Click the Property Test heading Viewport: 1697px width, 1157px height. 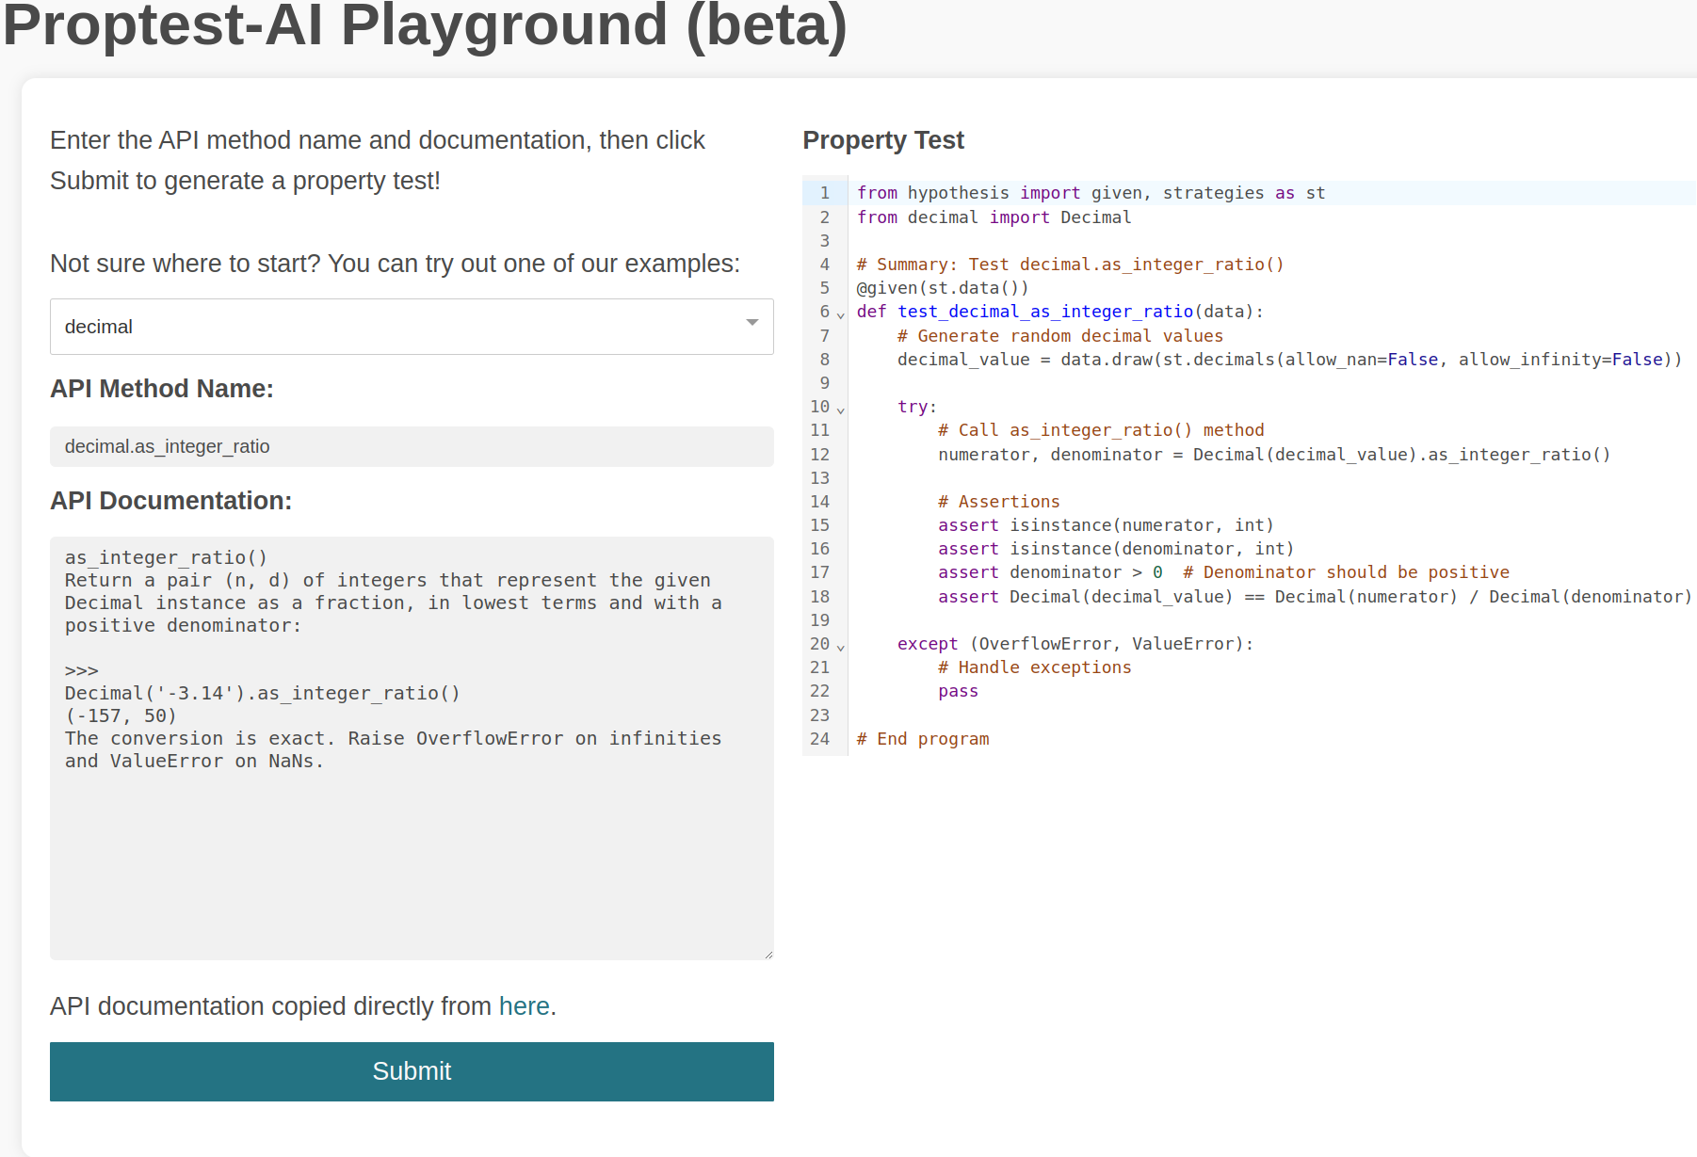[883, 140]
